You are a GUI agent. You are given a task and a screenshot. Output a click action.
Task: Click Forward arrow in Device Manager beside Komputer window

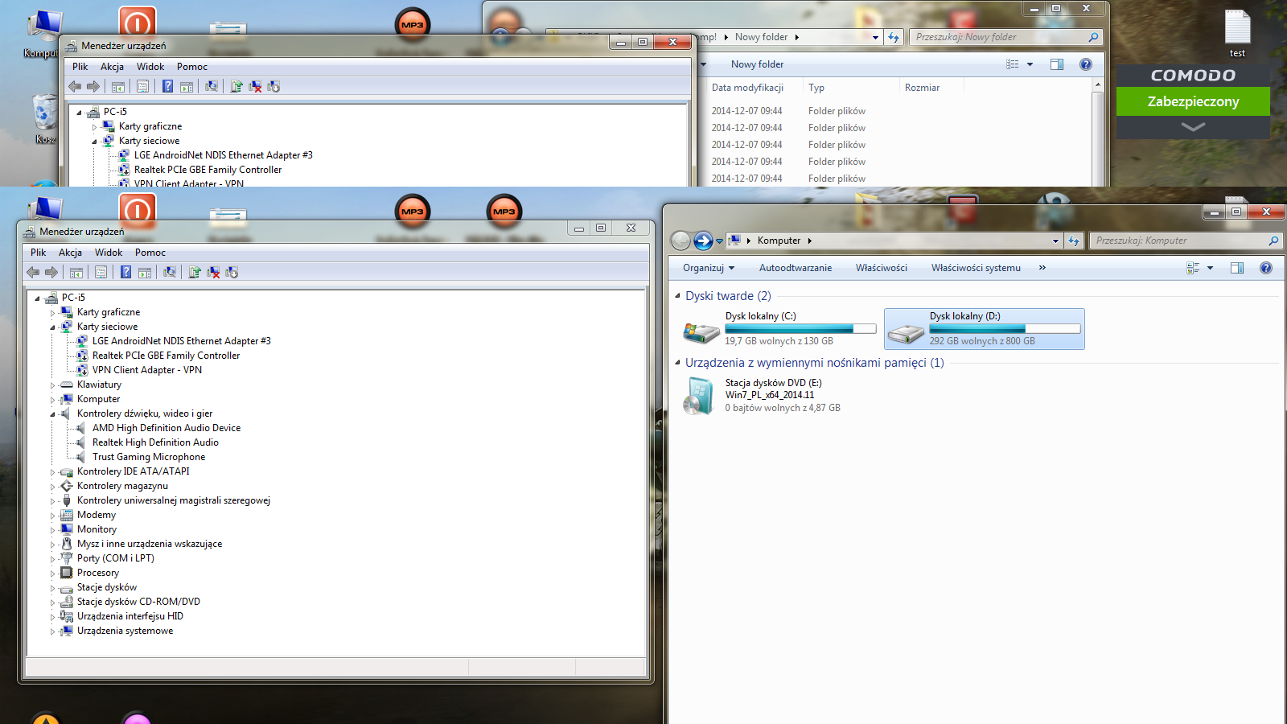(51, 273)
